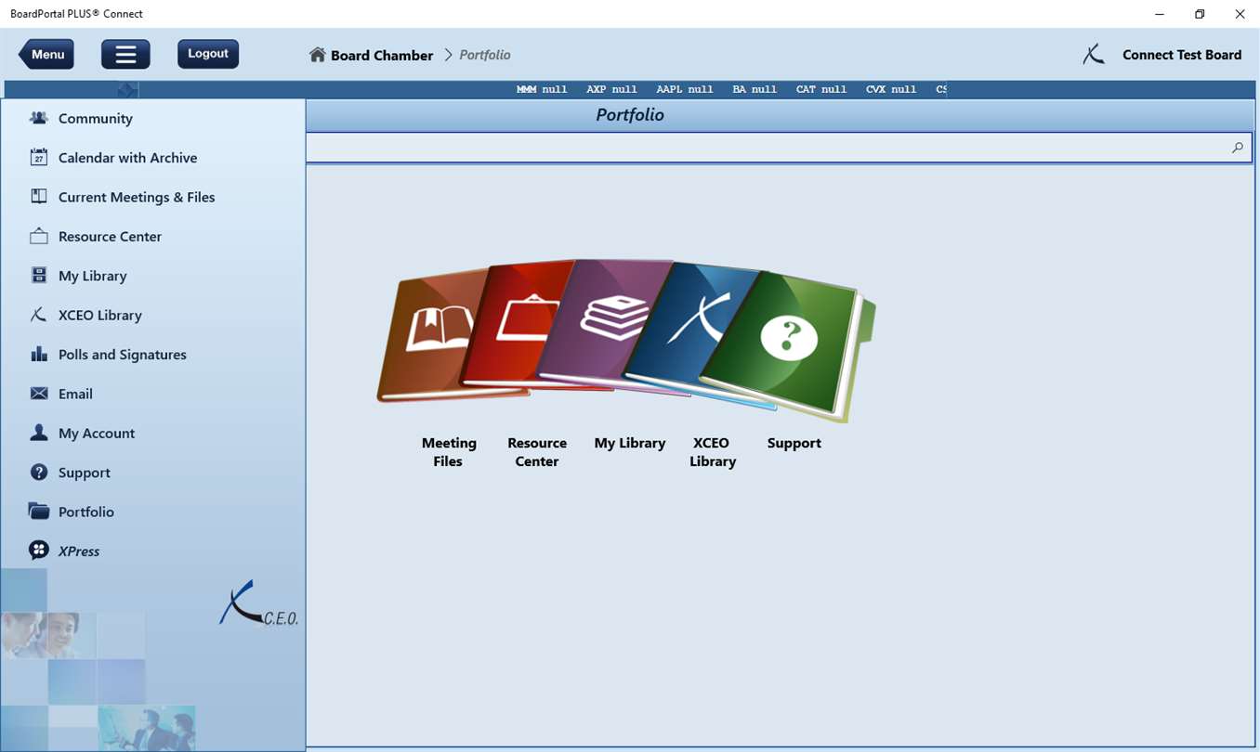Click the XPress chat bubble icon

click(x=39, y=551)
